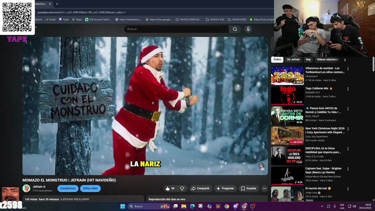This screenshot has width=375, height=211.
Task: Open the Google Drive bookmark
Action: pos(158,20)
